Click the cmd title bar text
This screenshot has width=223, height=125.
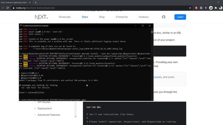[x=36, y=26]
